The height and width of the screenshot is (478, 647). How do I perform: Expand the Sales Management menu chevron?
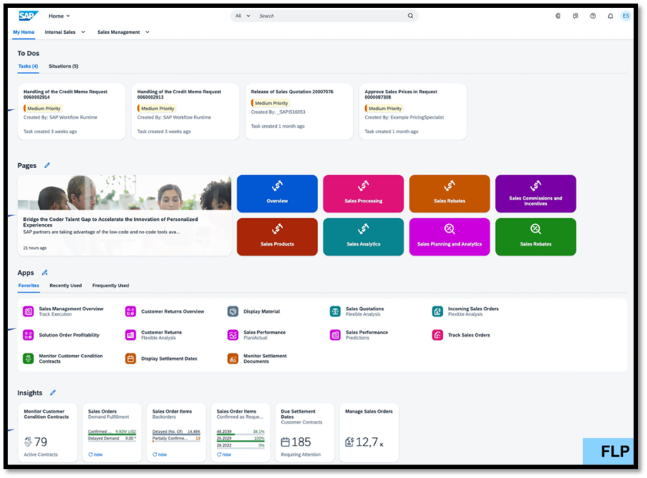147,32
